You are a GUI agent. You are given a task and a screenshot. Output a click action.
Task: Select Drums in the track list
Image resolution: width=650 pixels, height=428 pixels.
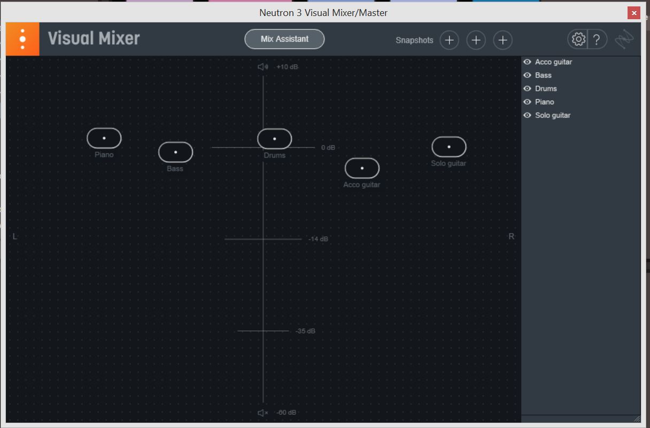[546, 89]
